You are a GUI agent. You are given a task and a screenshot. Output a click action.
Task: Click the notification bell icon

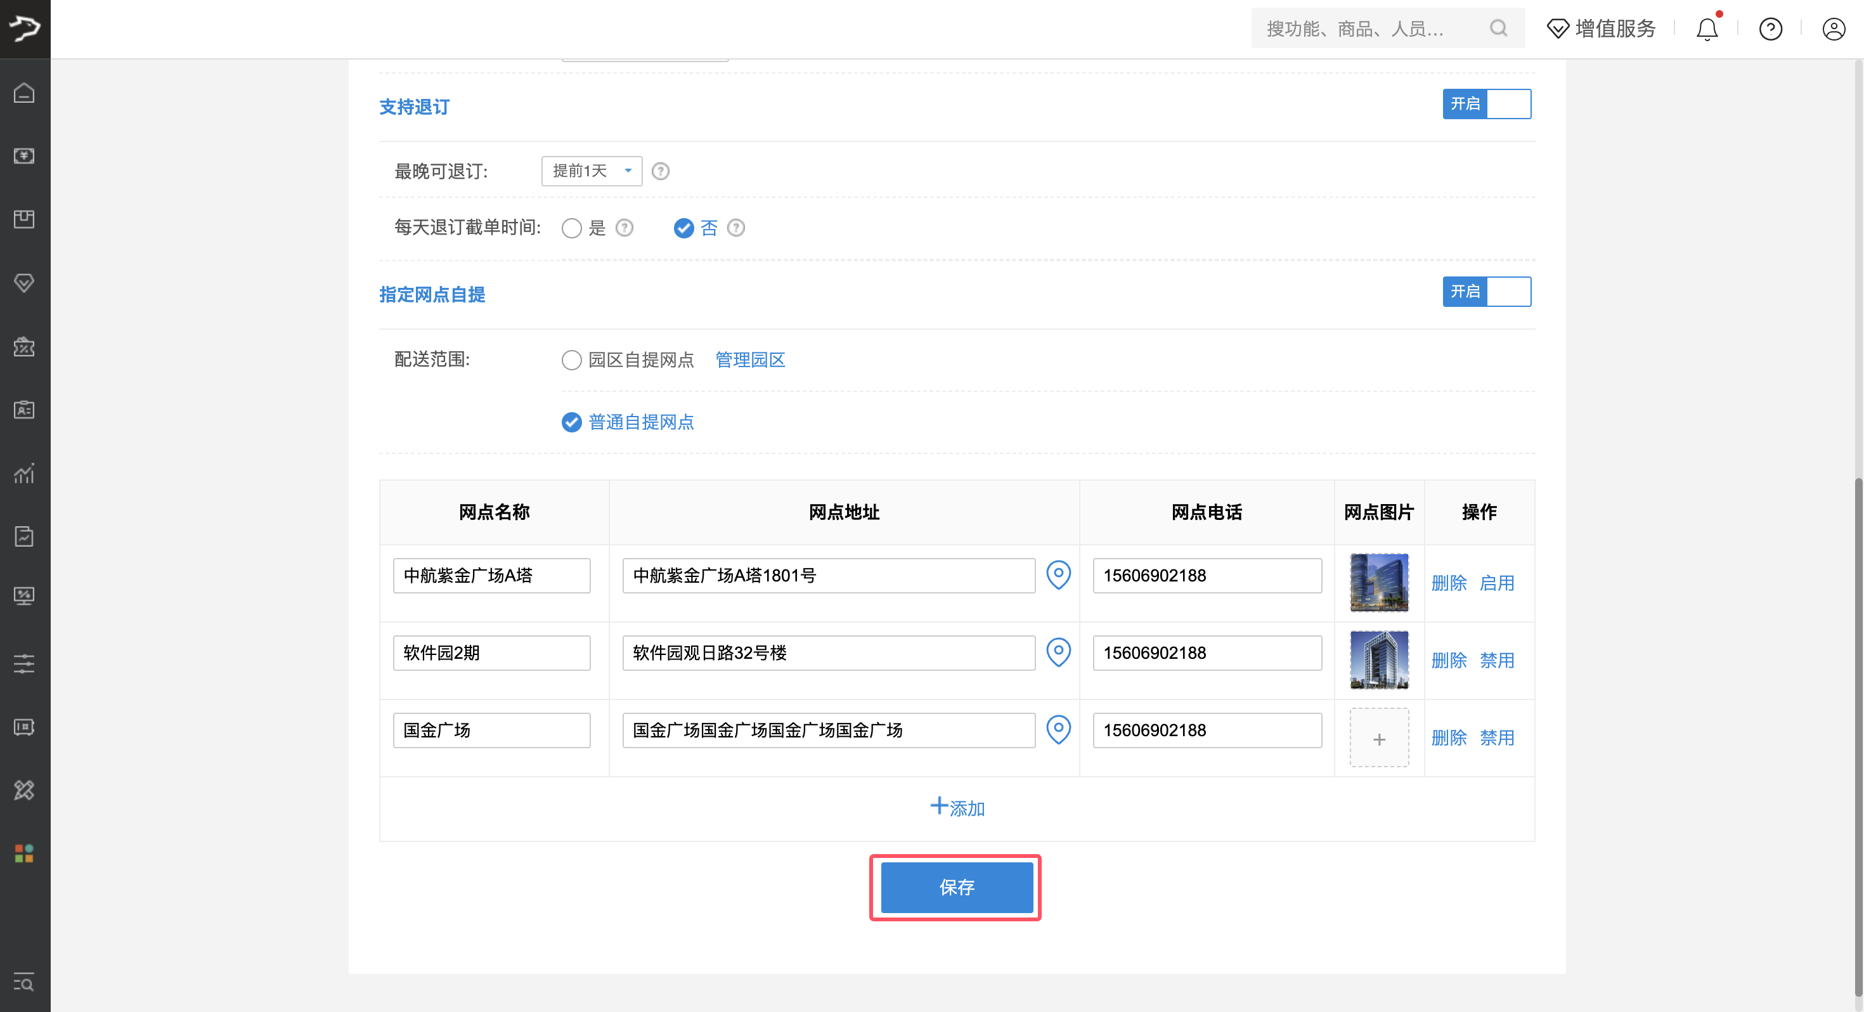click(1707, 29)
